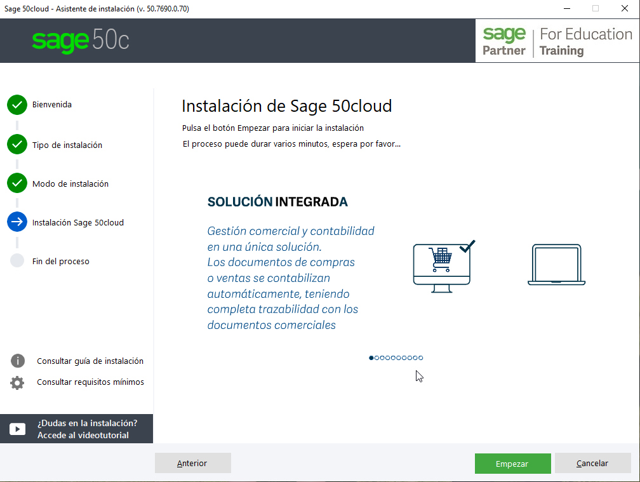The image size is (640, 482).
Task: Click the Empezar button to start installation
Action: tap(512, 464)
